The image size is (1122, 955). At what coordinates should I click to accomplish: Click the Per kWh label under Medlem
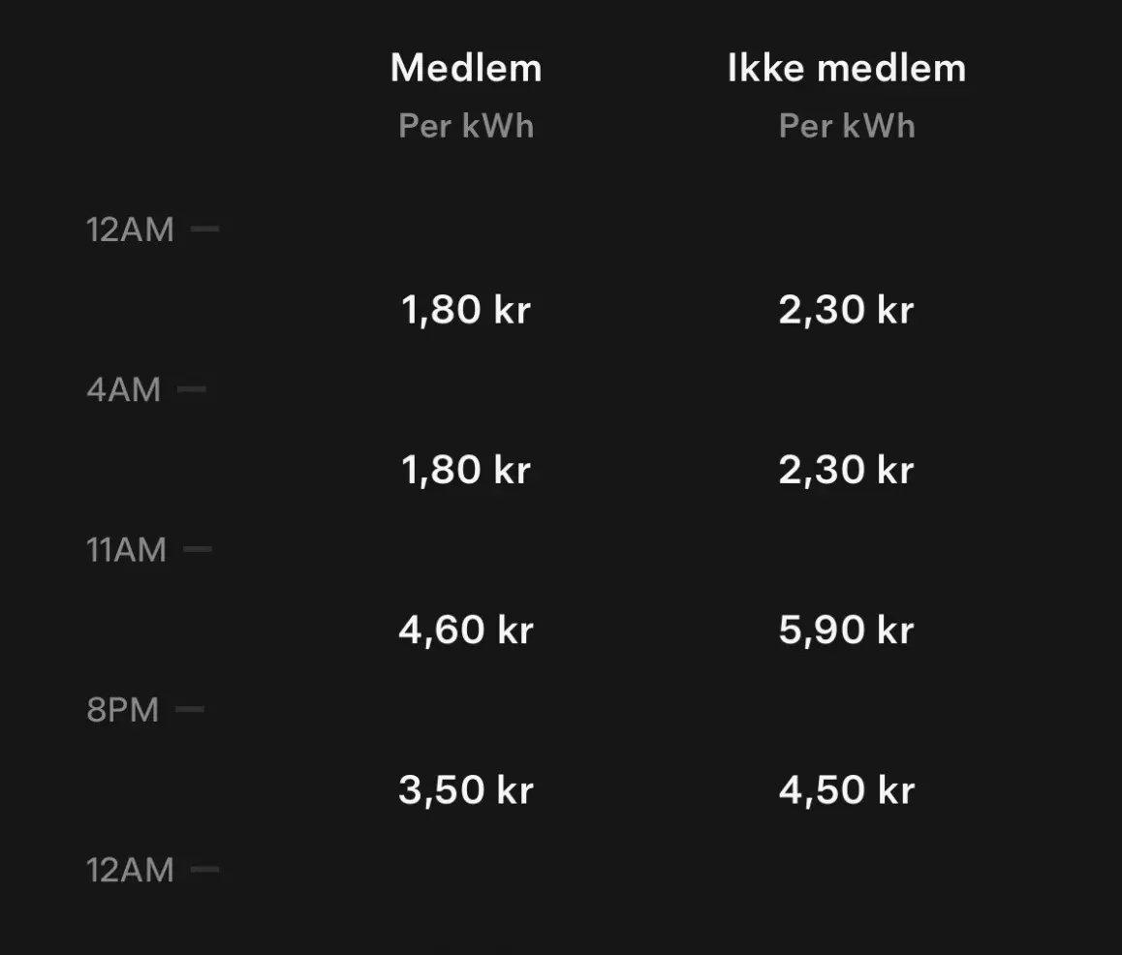pyautogui.click(x=466, y=126)
